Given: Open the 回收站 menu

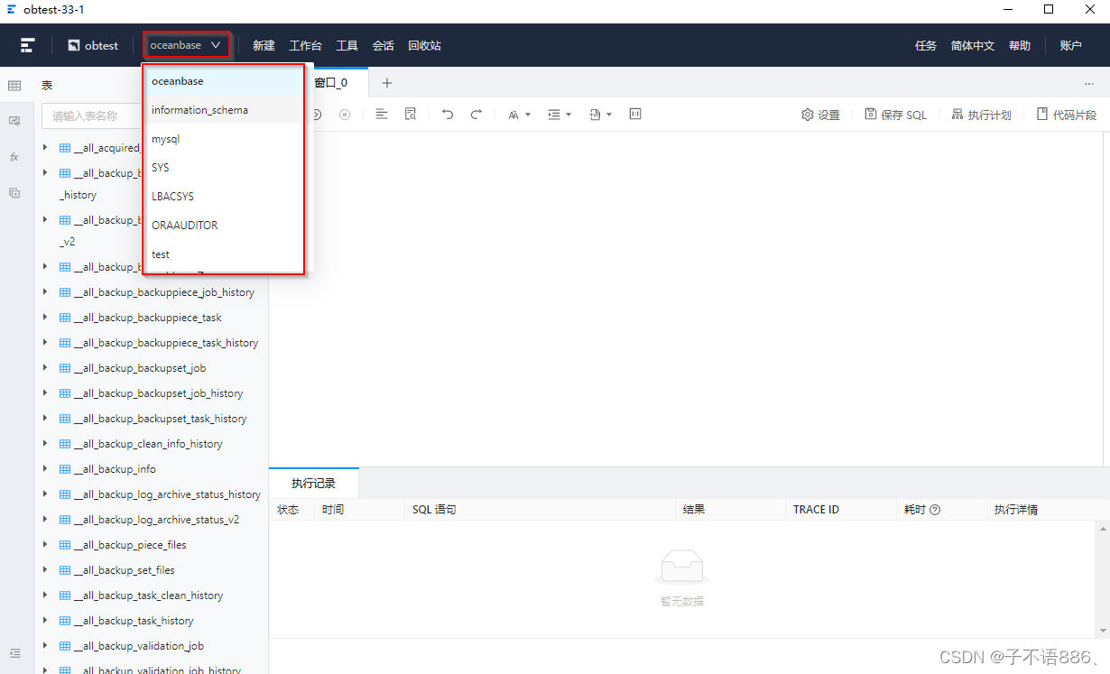Looking at the screenshot, I should (425, 45).
